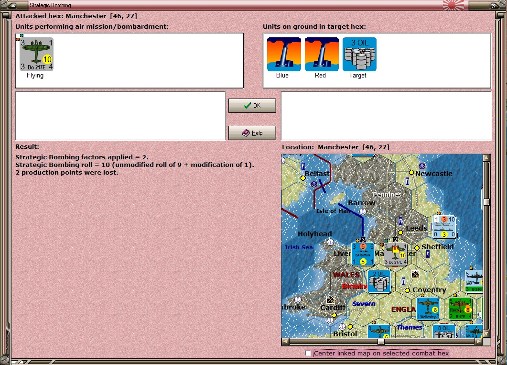Click the map scroll up arrow

click(486, 157)
